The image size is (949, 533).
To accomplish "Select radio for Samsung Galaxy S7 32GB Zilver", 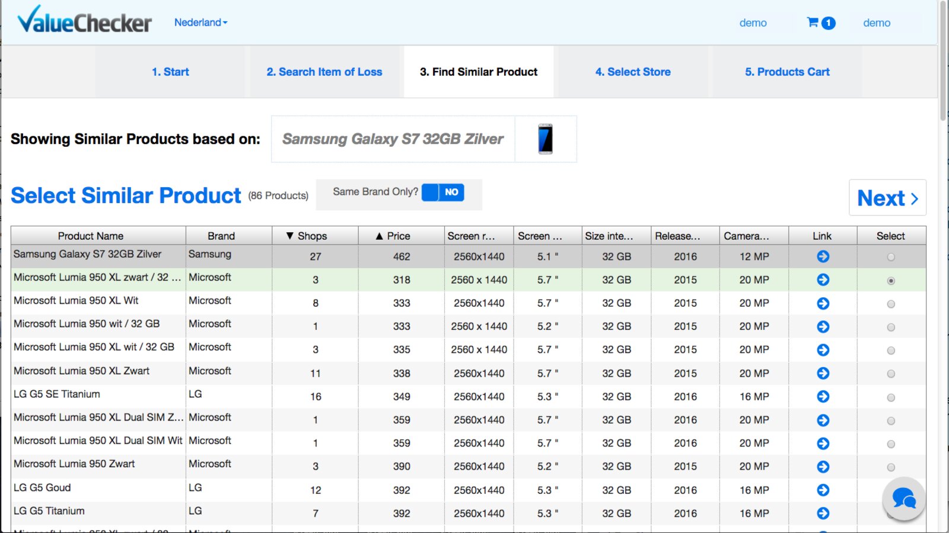I will 891,257.
